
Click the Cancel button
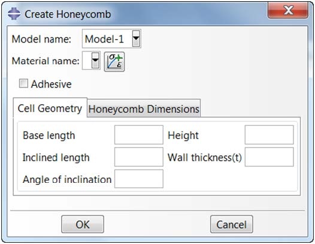[x=231, y=224]
